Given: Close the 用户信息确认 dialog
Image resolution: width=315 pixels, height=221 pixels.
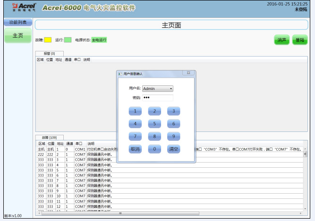Looking at the screenshot, I should coord(188,74).
